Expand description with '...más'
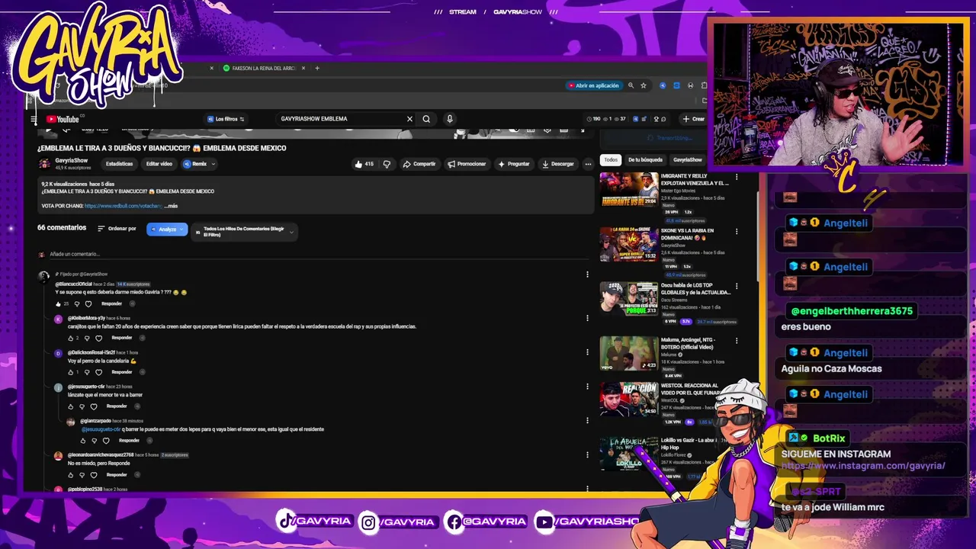 click(171, 206)
